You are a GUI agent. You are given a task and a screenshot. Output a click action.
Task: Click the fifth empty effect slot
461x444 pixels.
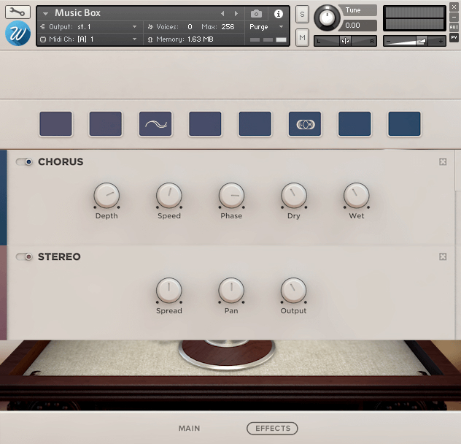pyautogui.click(x=255, y=123)
